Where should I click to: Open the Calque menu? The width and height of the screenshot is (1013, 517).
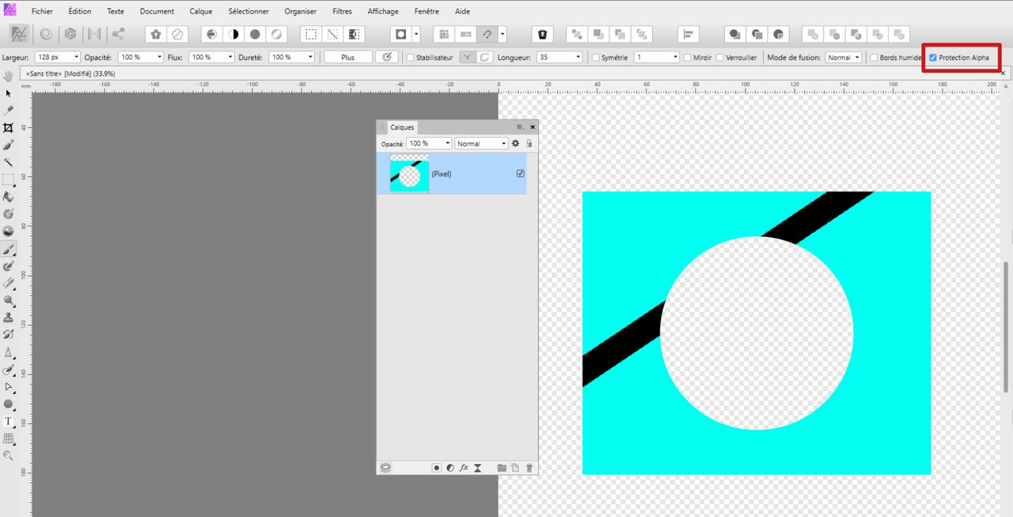pos(200,11)
